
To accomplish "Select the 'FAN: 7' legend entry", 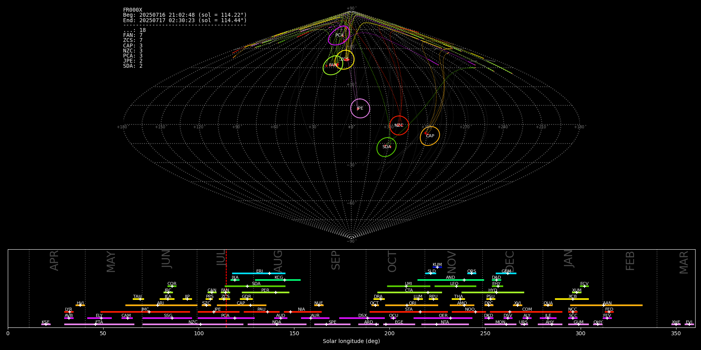I will tap(133, 35).
